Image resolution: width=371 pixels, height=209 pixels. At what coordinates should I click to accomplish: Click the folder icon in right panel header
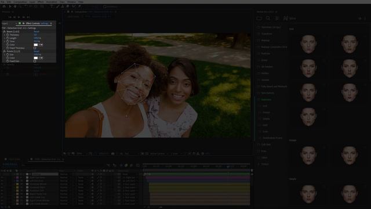click(259, 18)
